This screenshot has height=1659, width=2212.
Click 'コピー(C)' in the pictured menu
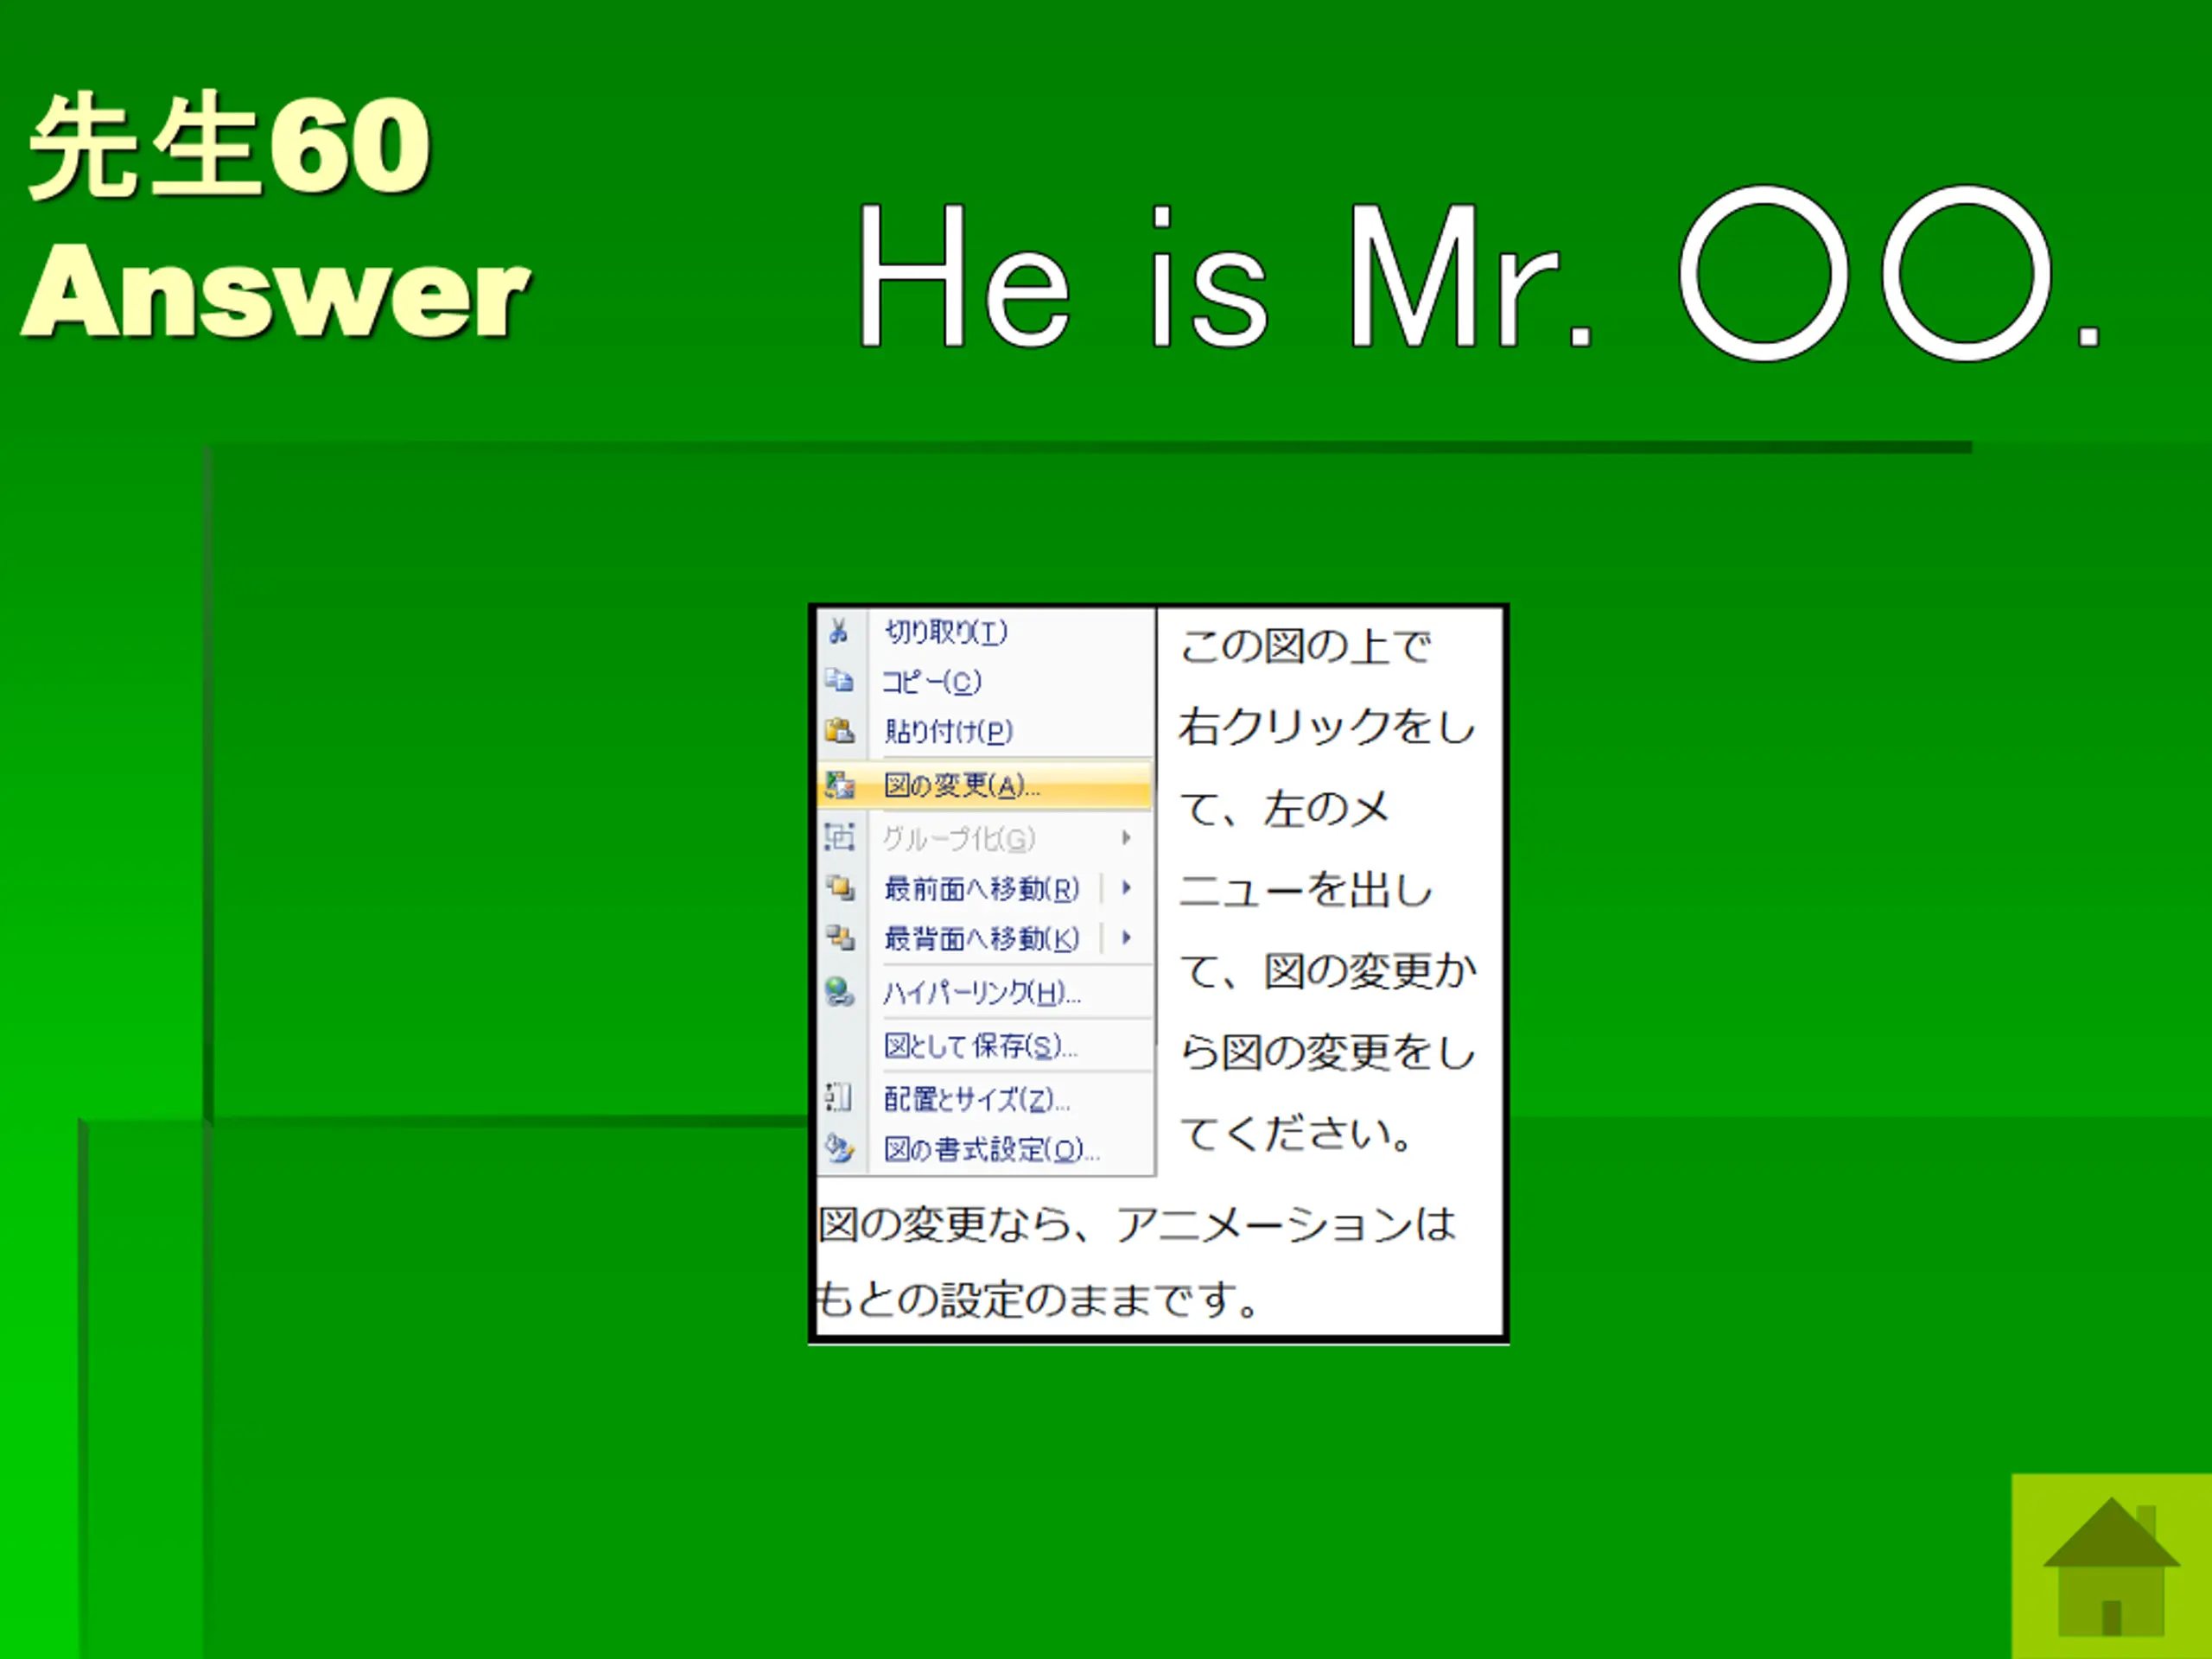click(932, 681)
